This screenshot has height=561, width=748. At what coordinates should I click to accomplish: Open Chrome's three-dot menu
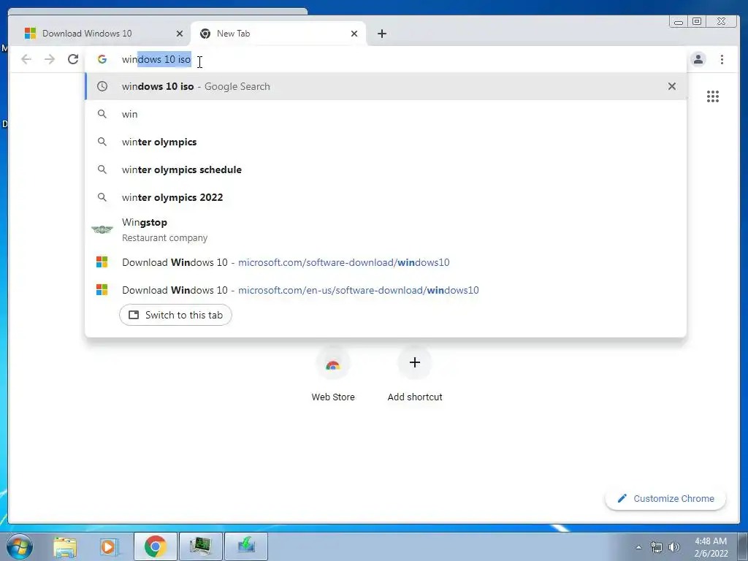pos(722,59)
